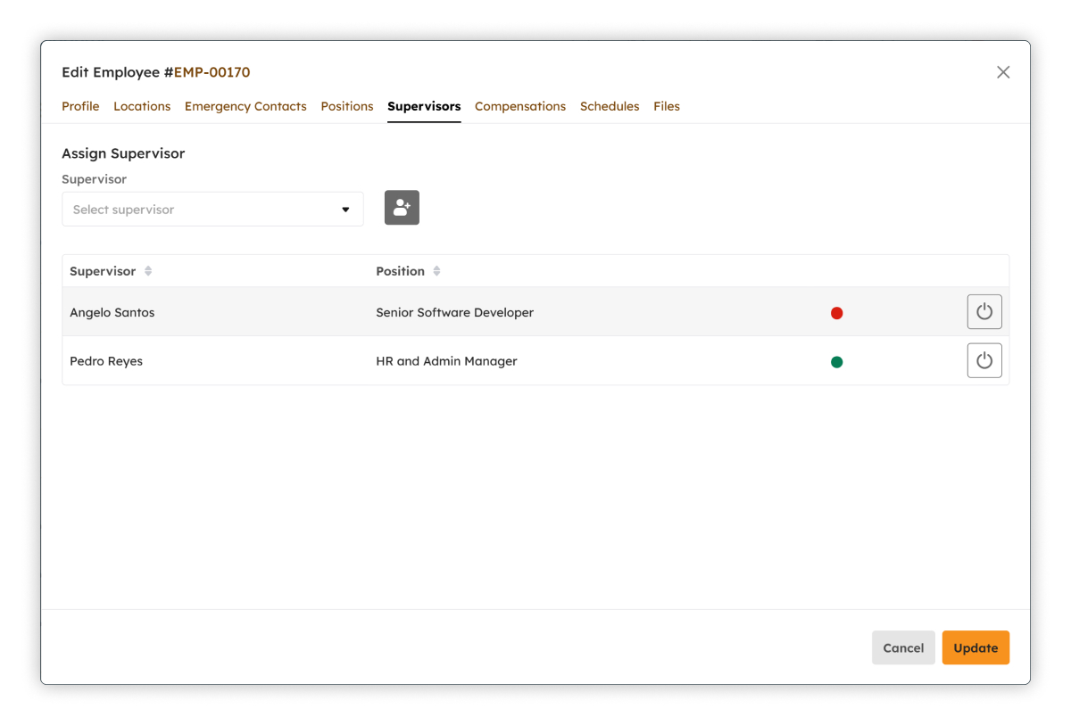Click the Senior Software Developer cell
The image size is (1071, 725).
(455, 312)
